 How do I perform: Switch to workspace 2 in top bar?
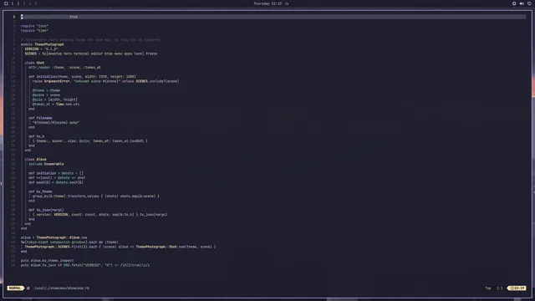tap(18, 3)
